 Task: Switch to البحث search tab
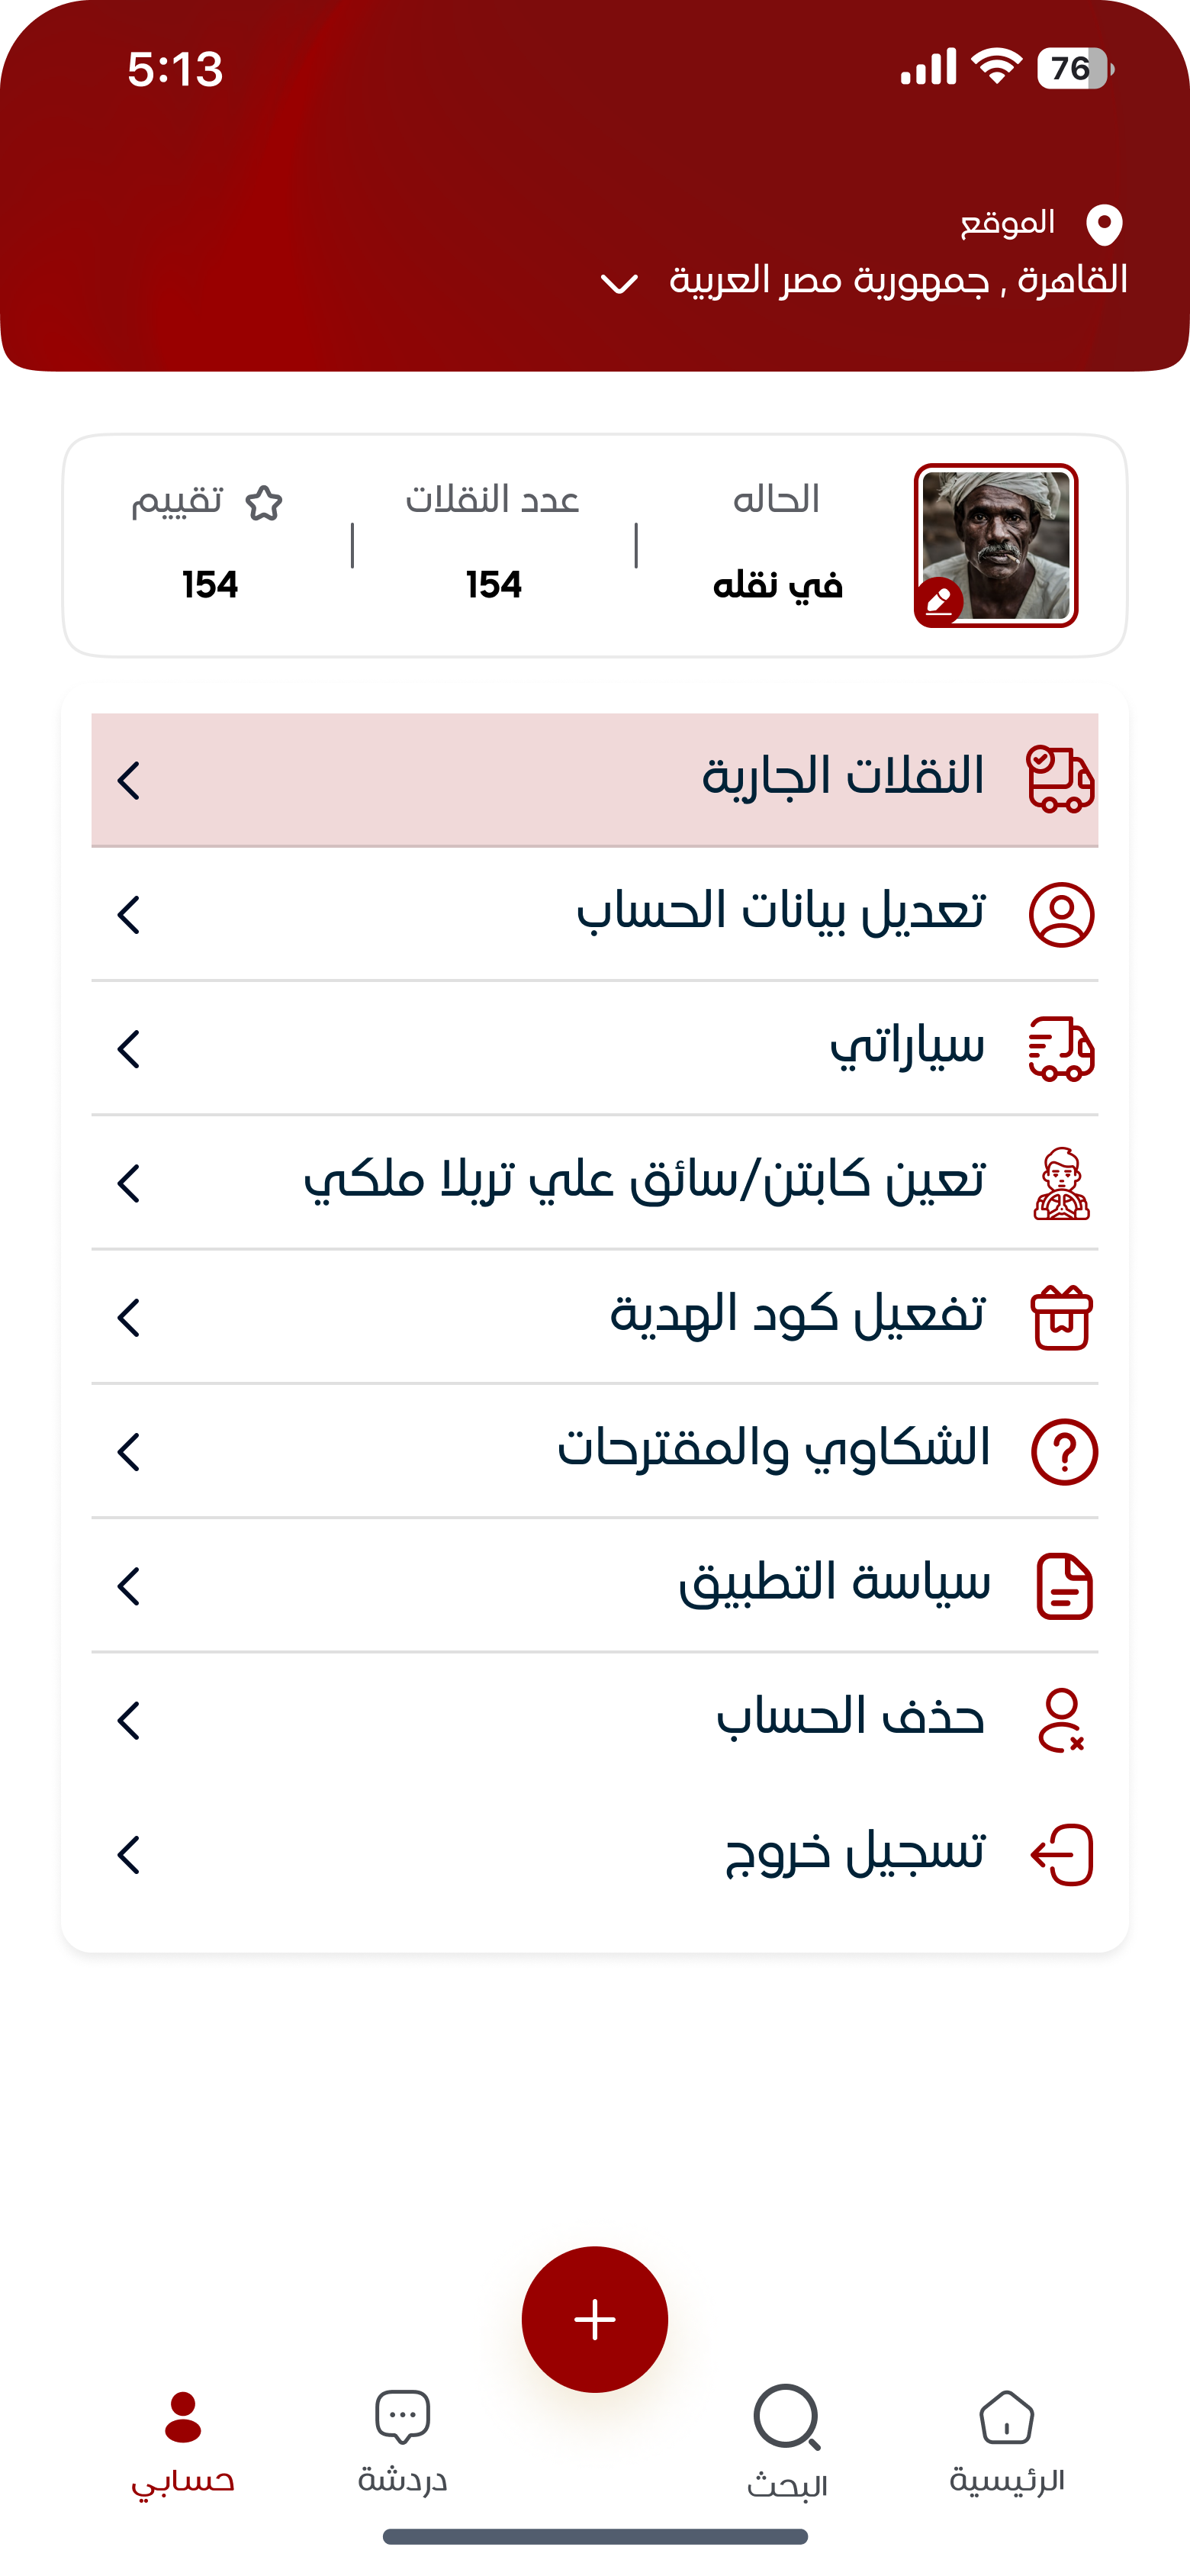[787, 2440]
